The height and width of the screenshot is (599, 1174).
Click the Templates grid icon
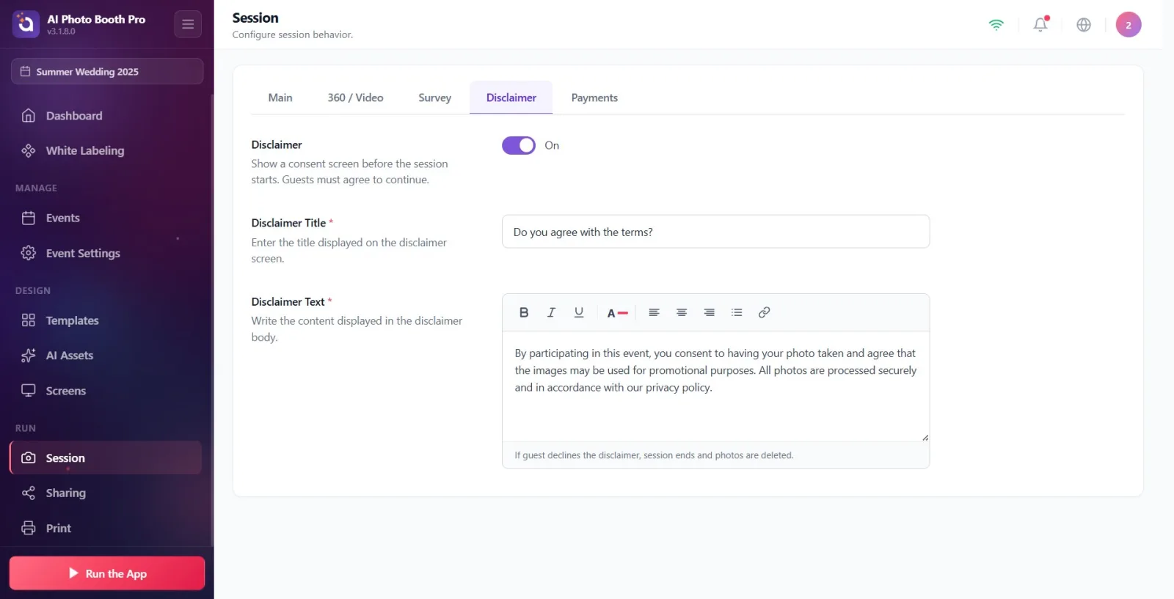tap(29, 320)
